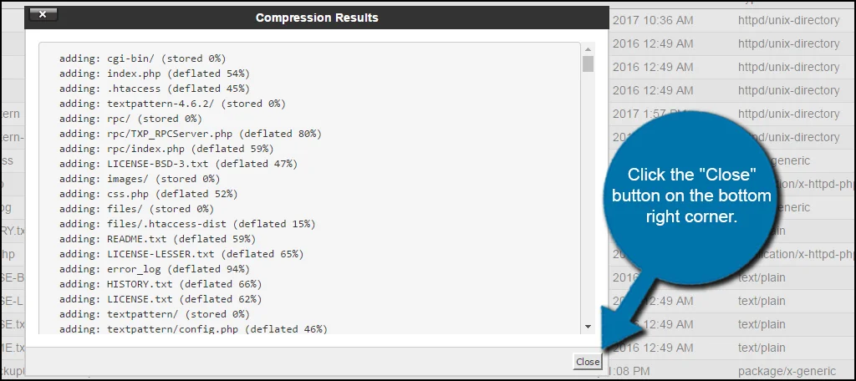
Task: Click the Compression Results title bar
Action: 317,18
